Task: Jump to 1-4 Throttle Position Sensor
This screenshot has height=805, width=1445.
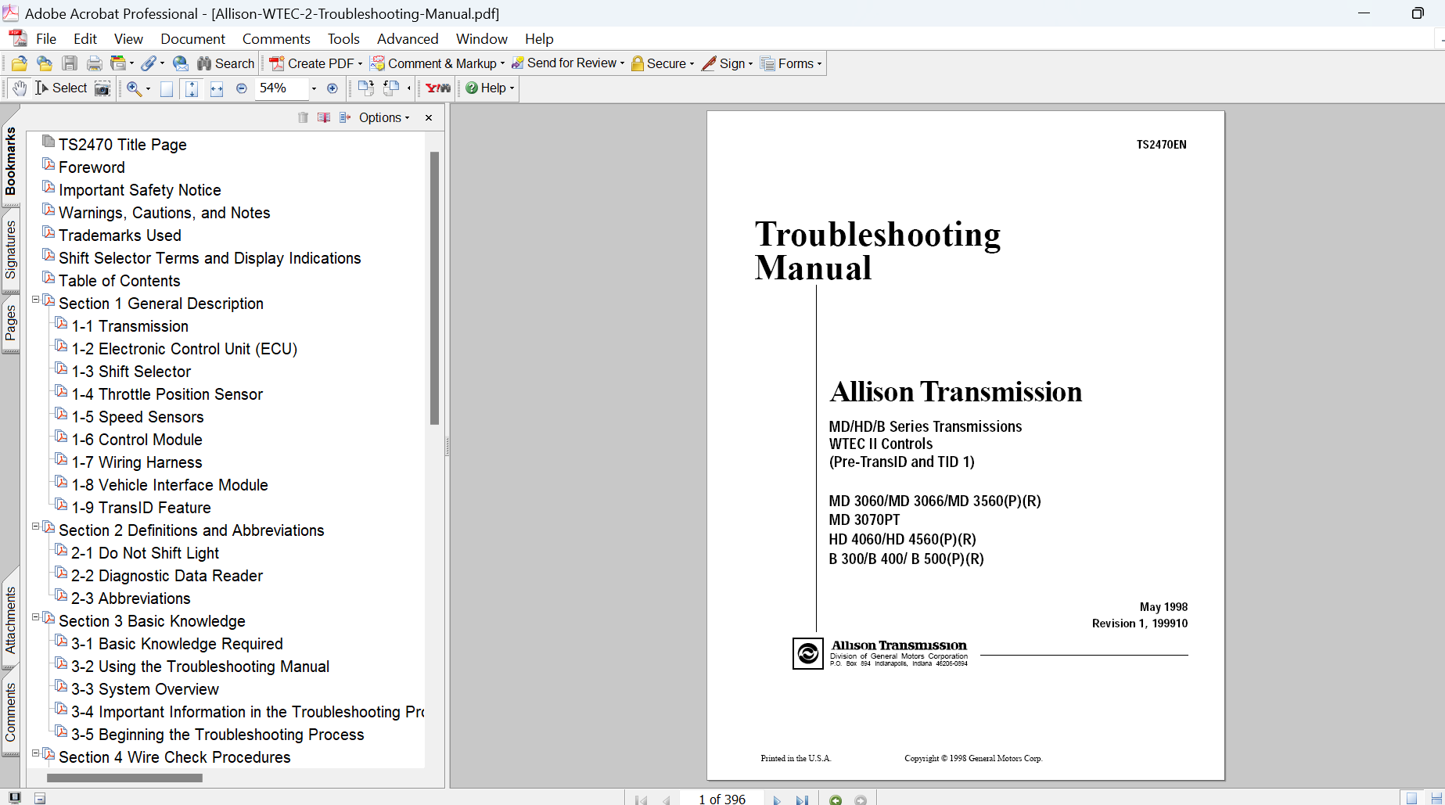Action: (167, 394)
